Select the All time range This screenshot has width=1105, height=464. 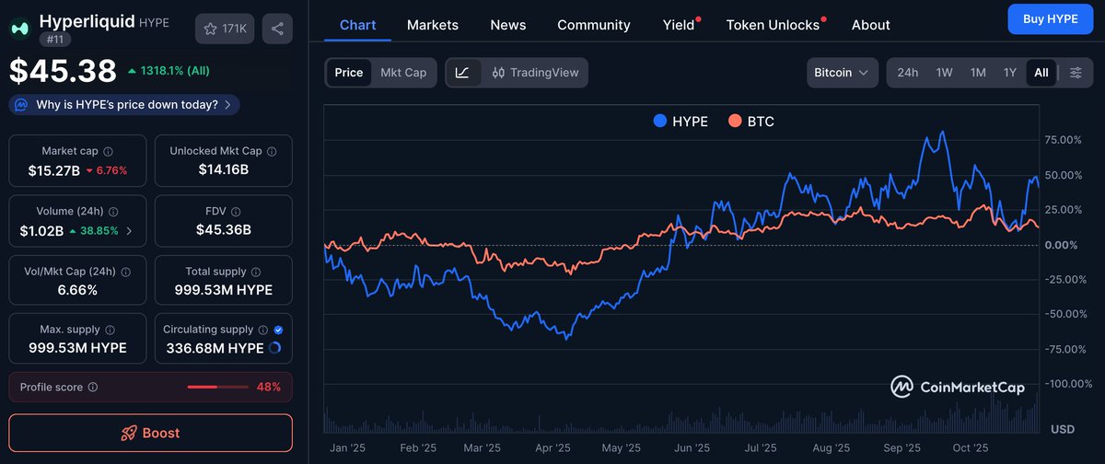click(x=1041, y=73)
